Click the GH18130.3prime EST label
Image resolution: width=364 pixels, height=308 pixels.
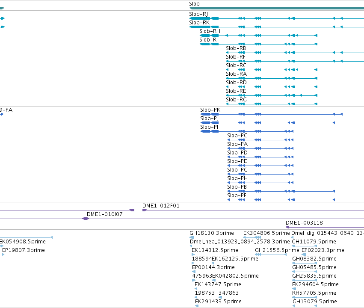coord(212,233)
